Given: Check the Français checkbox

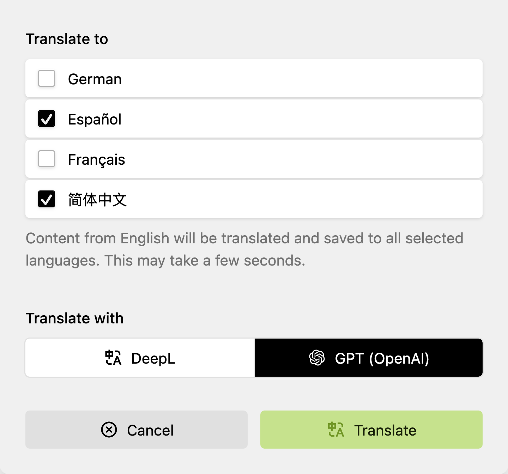Looking at the screenshot, I should (46, 159).
